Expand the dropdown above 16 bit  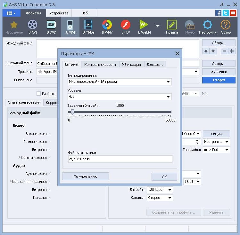[x=198, y=174]
